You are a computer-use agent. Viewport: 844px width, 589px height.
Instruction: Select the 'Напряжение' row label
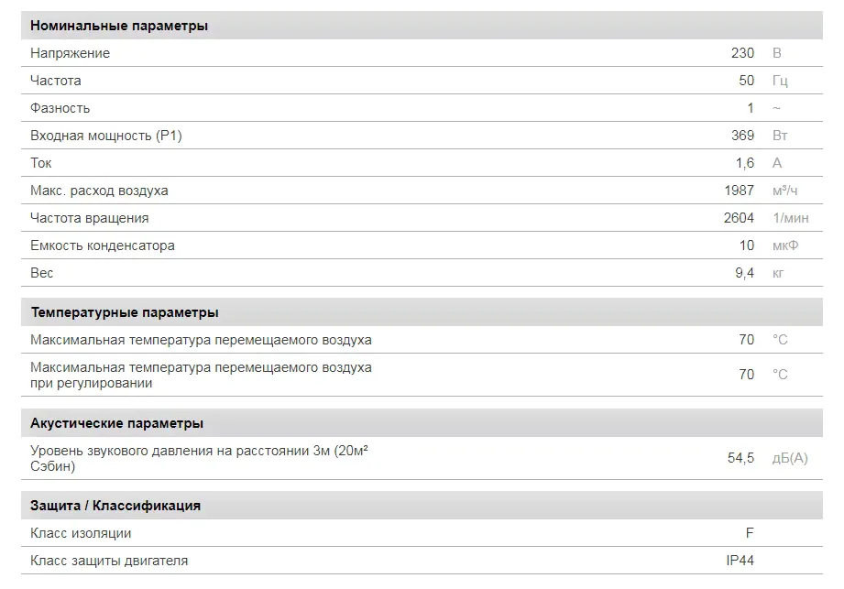pos(70,53)
